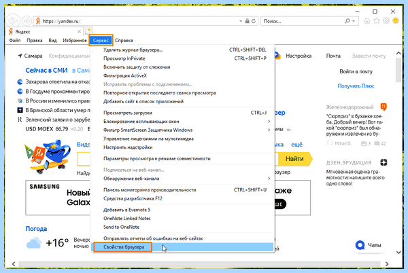Click the yellow Найти search button
The height and width of the screenshot is (273, 408).
[295, 159]
